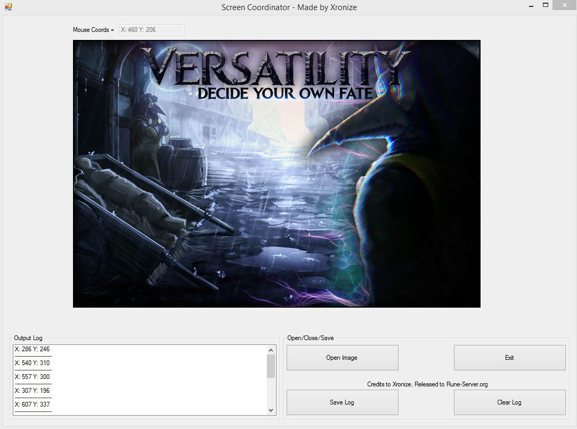Click the Credits to Xronize text
The image size is (577, 429).
(x=427, y=384)
